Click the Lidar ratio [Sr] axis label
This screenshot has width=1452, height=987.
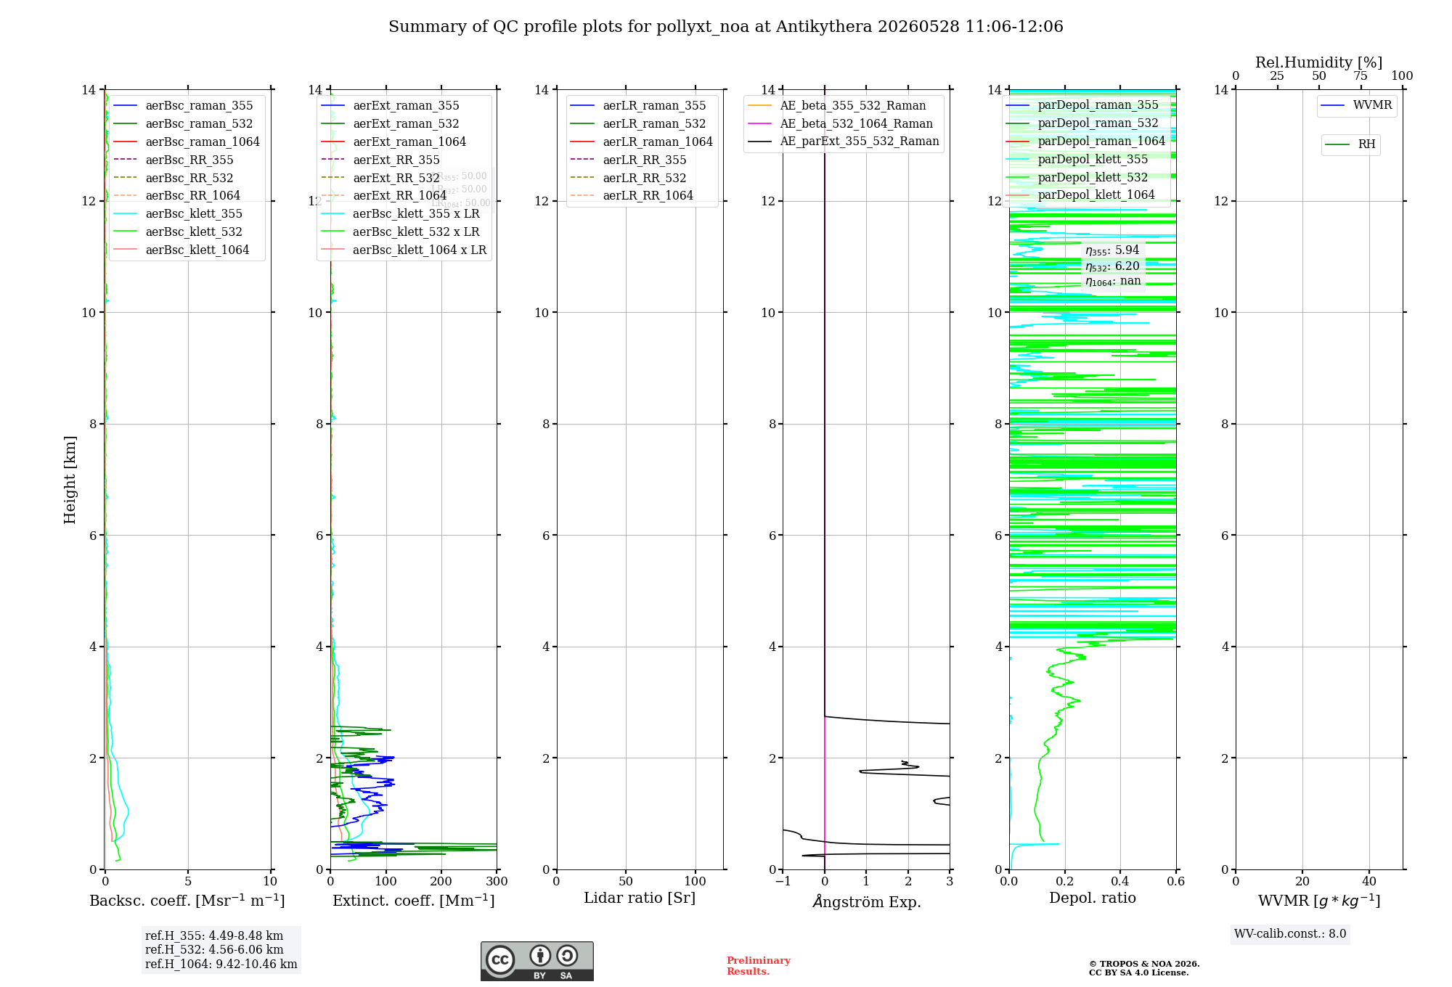(640, 898)
